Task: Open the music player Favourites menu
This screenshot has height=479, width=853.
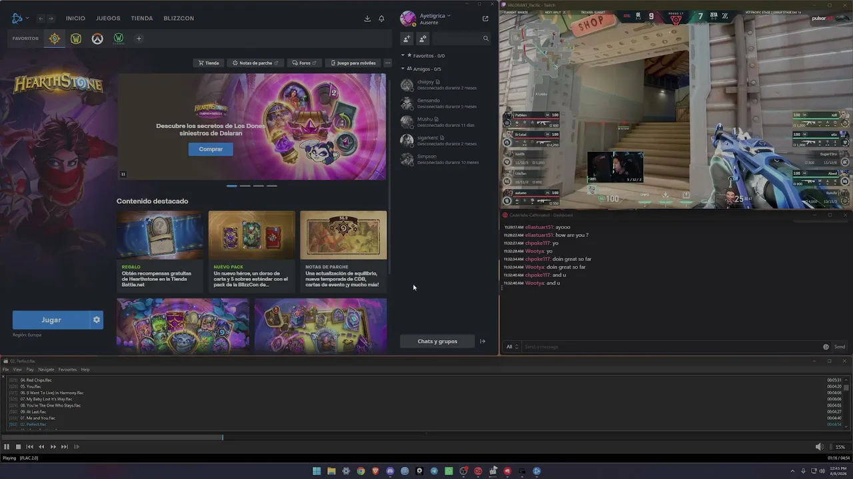Action: click(67, 370)
